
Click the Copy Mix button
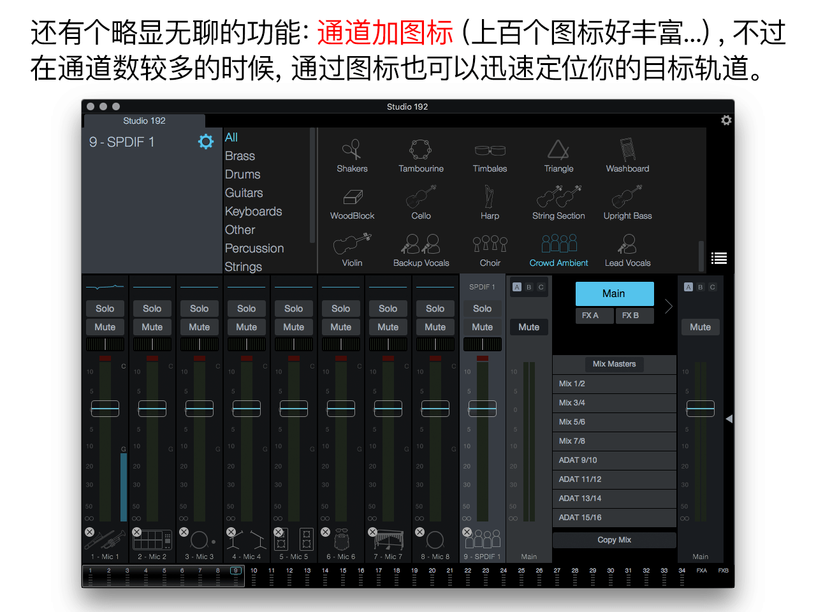click(x=615, y=540)
